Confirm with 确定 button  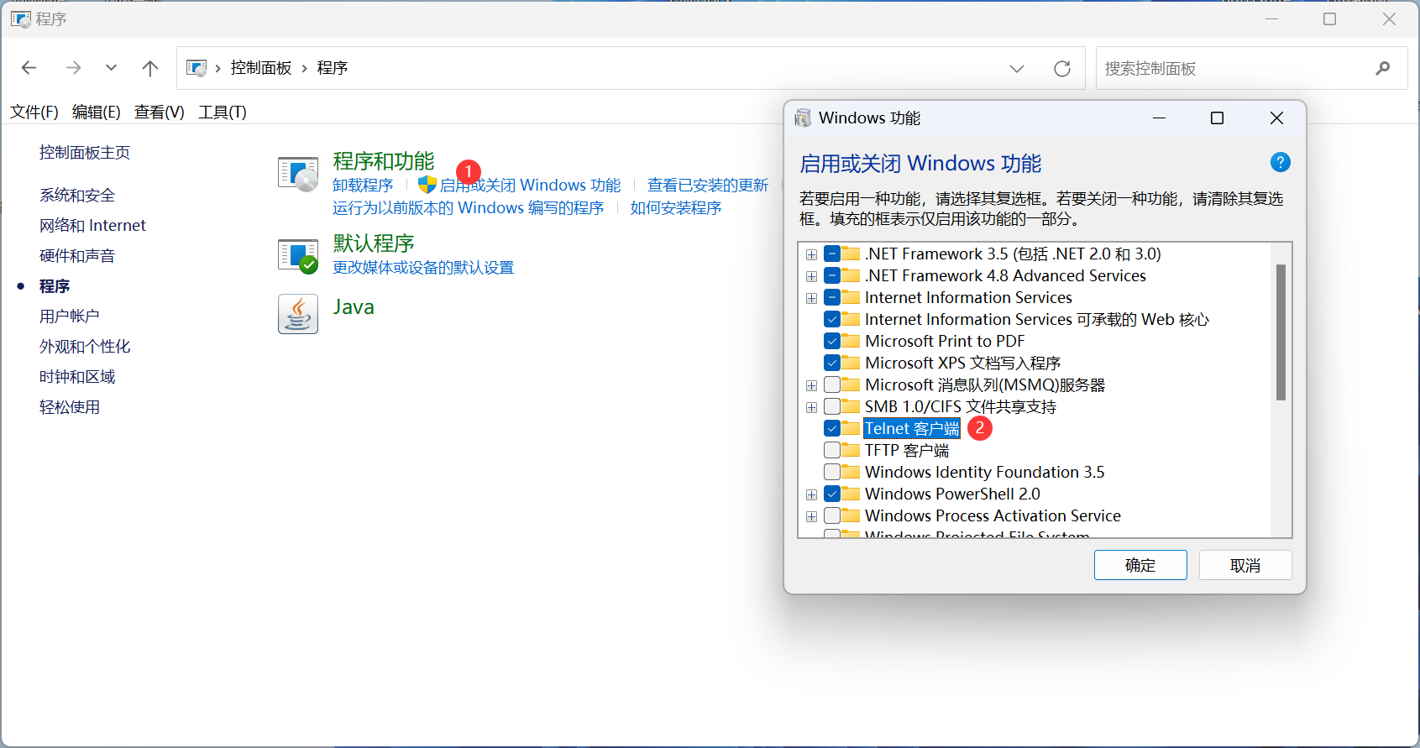1140,565
